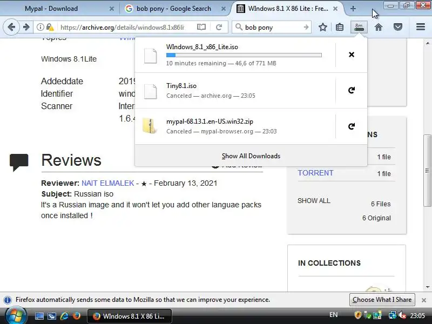Click the muted volume tray icon
Image resolution: width=432 pixels, height=324 pixels.
click(402, 315)
